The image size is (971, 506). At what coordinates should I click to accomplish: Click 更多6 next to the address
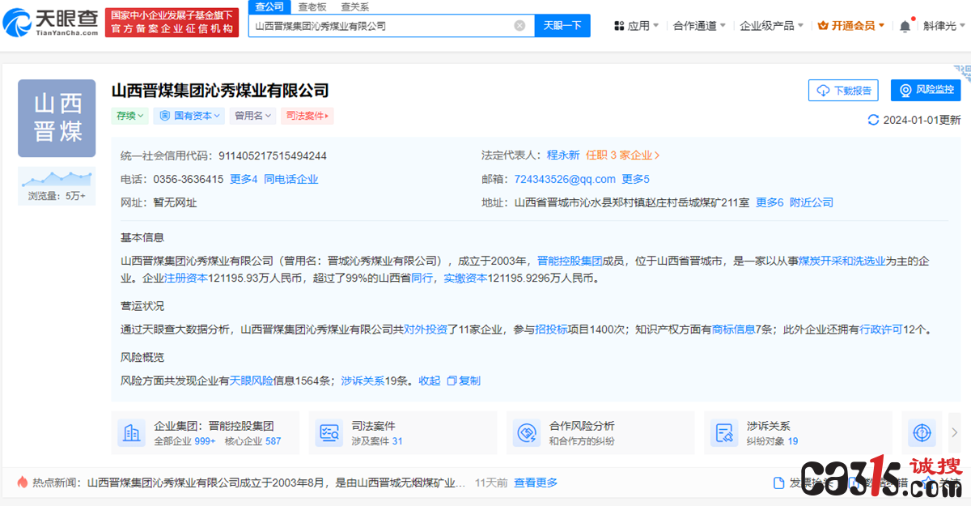pyautogui.click(x=770, y=202)
